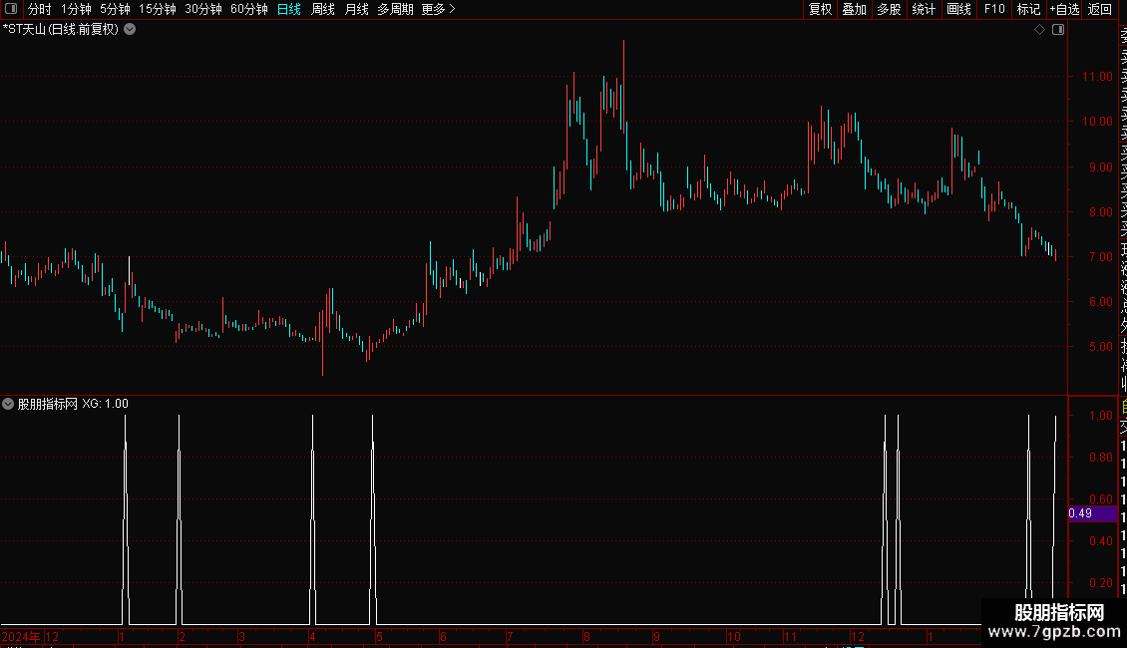Open the 画线 drawing tools

click(x=958, y=9)
